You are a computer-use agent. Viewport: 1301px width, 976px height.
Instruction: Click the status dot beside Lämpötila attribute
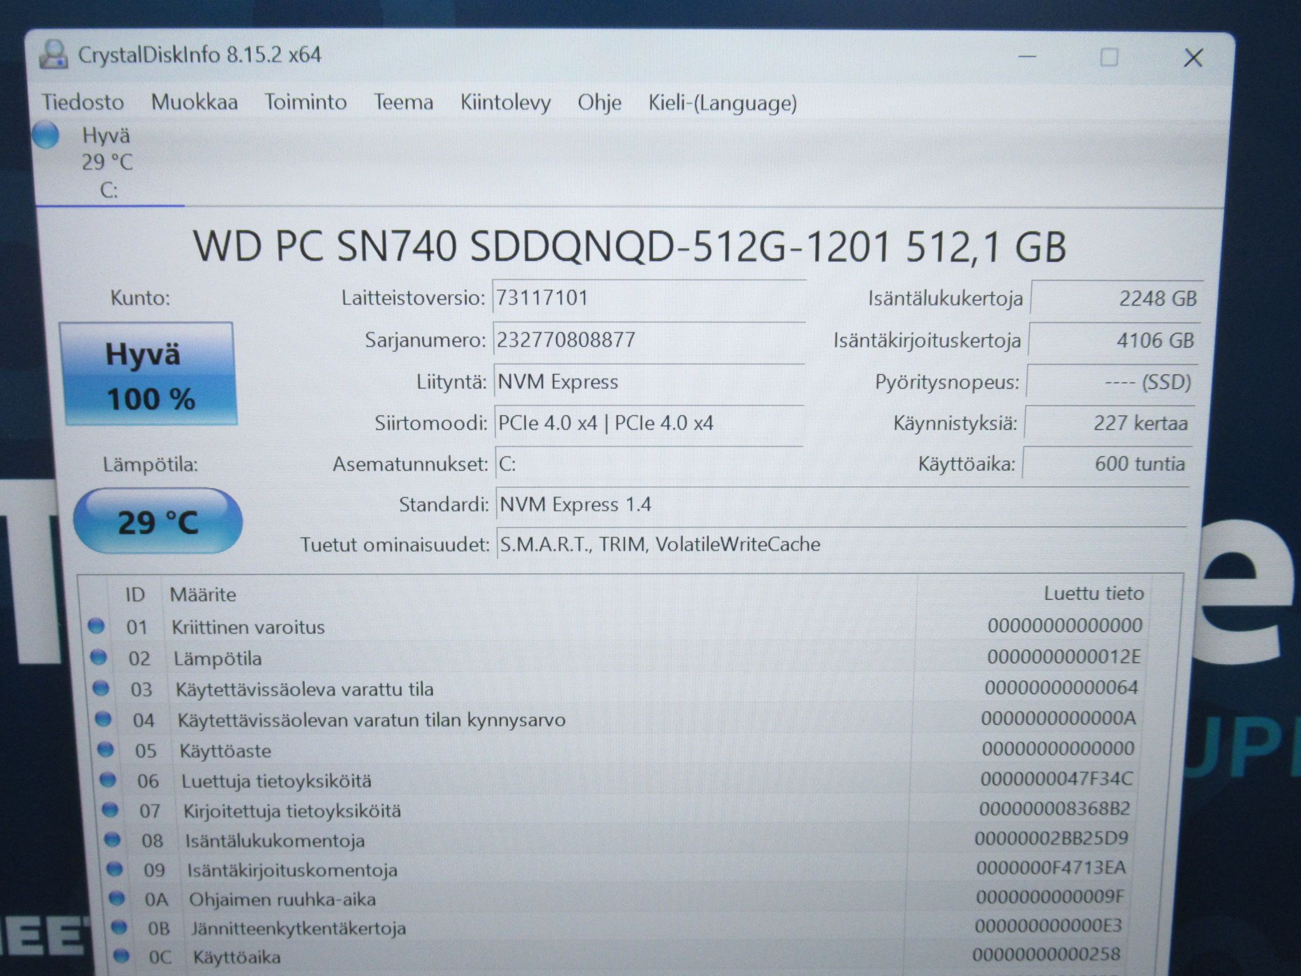[98, 657]
